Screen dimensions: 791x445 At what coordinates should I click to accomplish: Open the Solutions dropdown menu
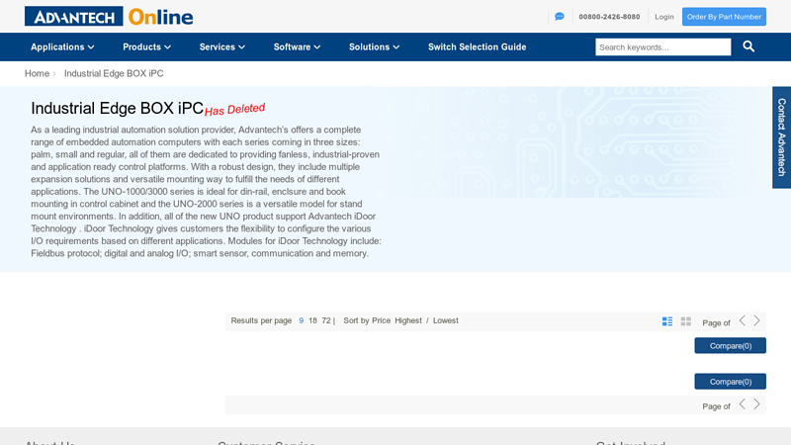click(374, 46)
